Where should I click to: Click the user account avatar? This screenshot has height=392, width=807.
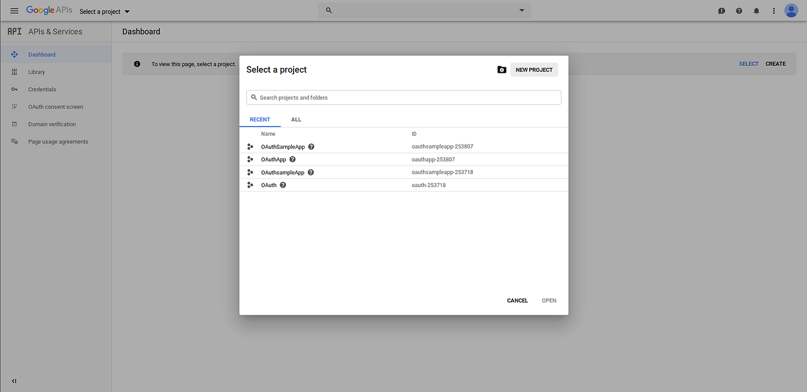(x=791, y=10)
